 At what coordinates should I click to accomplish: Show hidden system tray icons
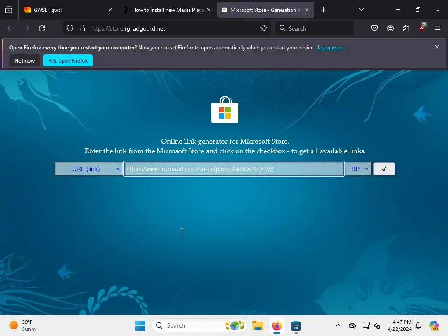pos(338,325)
